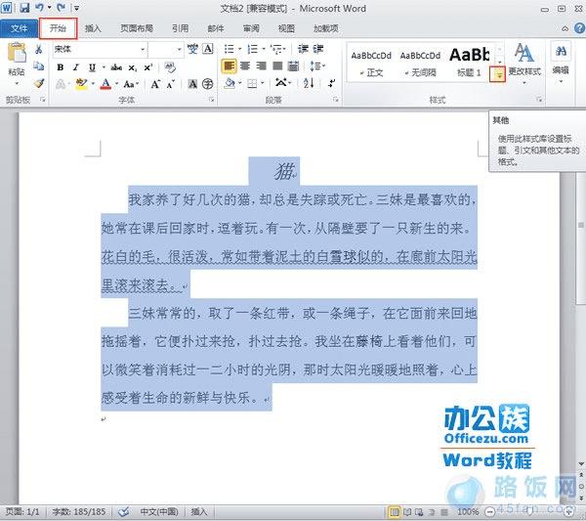
Task: Toggle Underline formatting
Action: tap(92, 67)
